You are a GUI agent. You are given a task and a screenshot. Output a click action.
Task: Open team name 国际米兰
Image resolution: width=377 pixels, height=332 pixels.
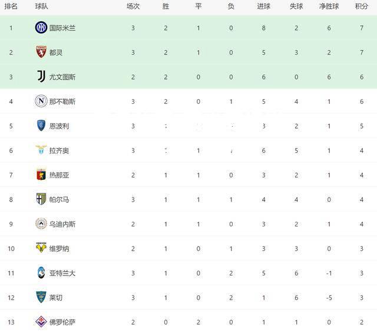click(x=62, y=28)
